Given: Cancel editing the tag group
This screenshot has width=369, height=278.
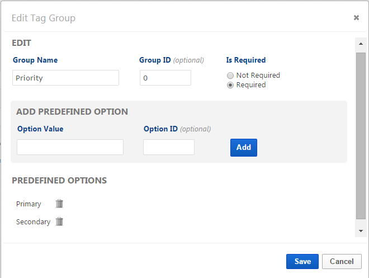Looking at the screenshot, I should (342, 261).
